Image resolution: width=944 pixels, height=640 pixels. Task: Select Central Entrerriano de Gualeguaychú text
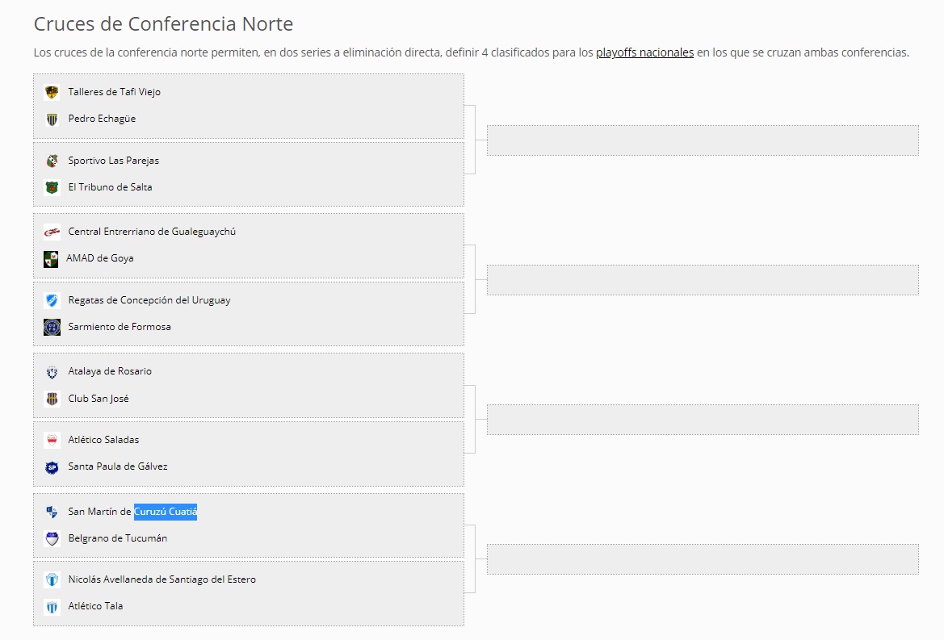click(x=152, y=232)
